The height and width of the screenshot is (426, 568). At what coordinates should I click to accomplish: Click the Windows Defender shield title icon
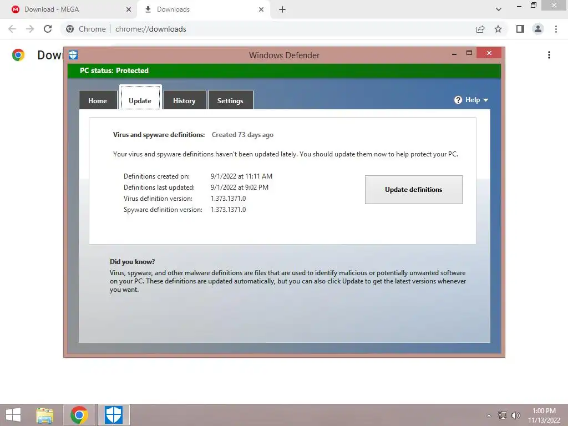73,55
